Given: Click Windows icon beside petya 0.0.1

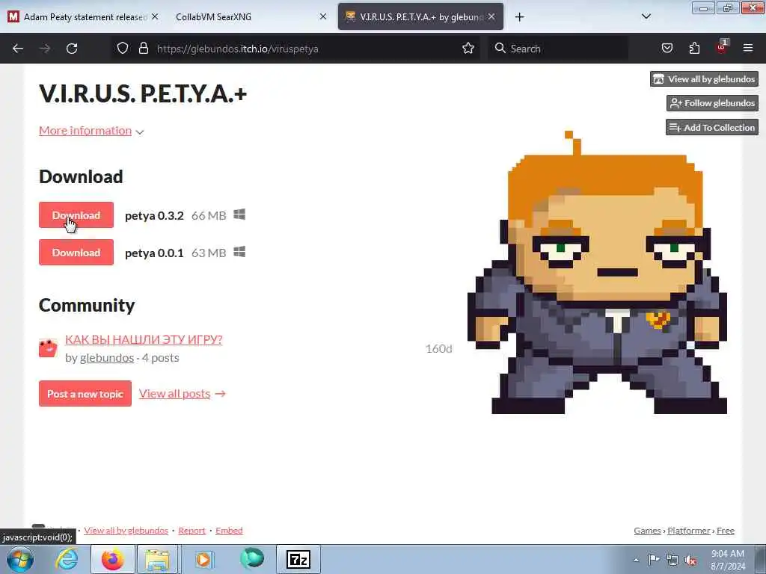Looking at the screenshot, I should 239,252.
